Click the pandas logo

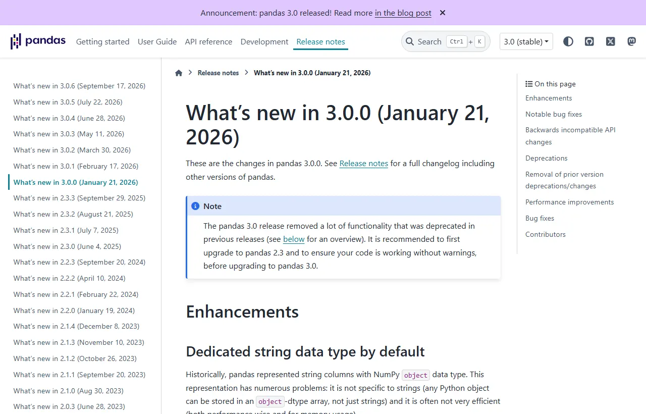[x=38, y=41]
